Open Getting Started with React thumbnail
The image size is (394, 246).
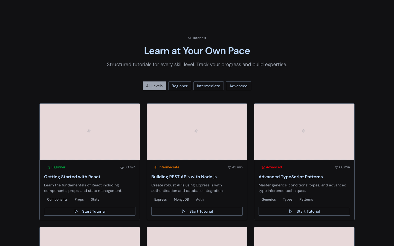90,131
